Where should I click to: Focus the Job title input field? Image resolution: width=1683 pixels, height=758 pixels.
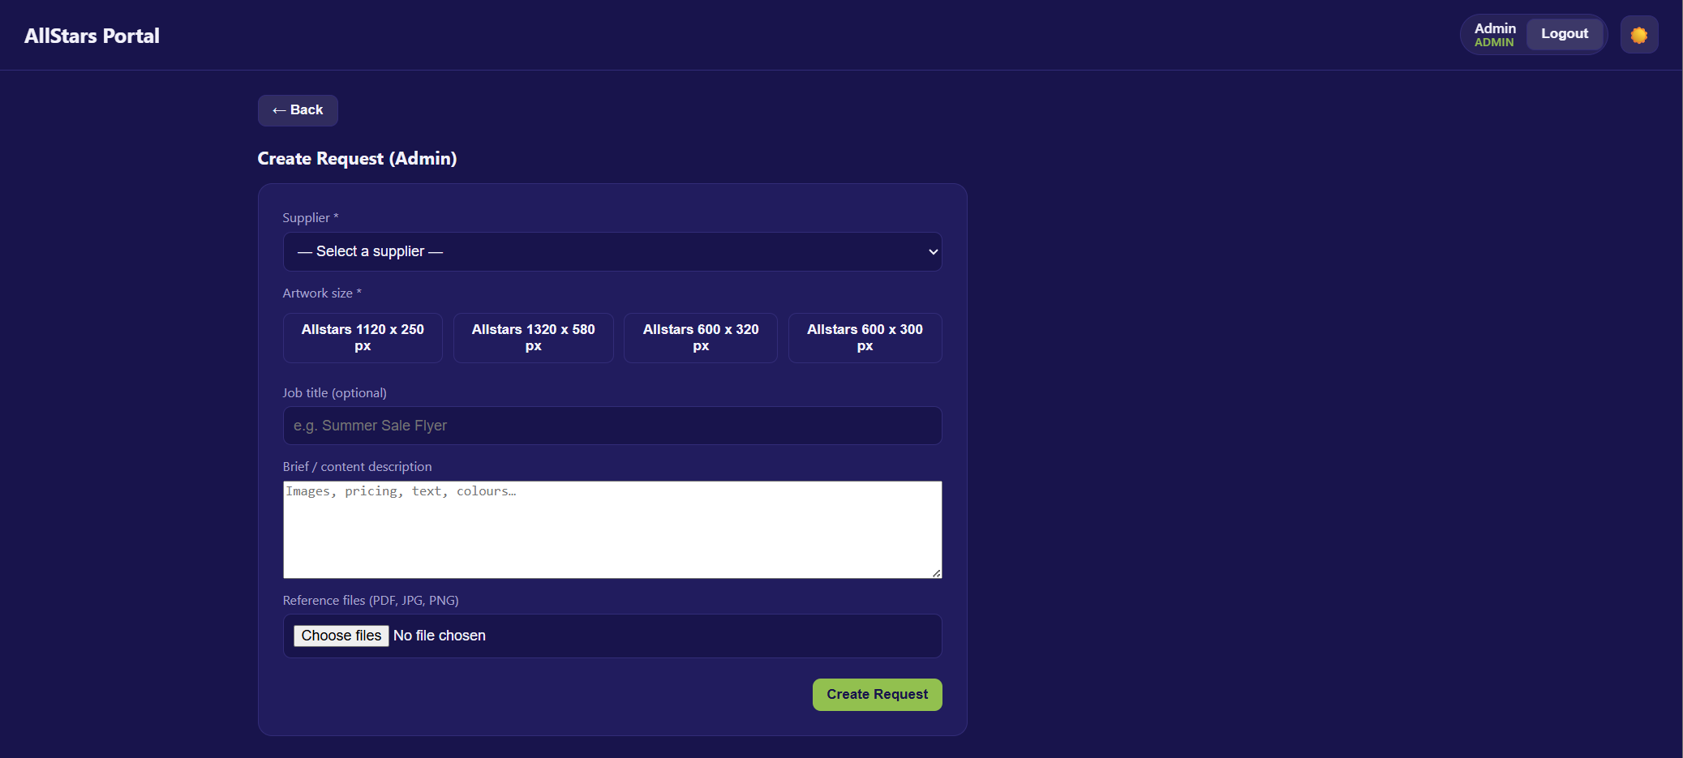click(612, 426)
